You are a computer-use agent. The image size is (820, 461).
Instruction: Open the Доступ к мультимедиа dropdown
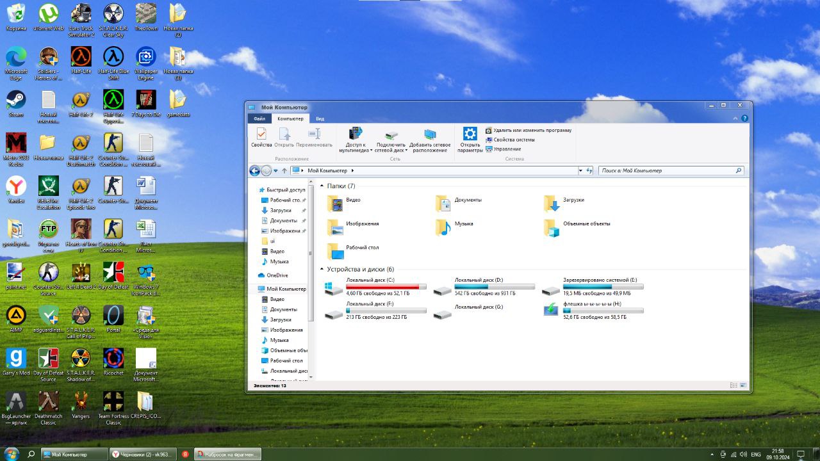tap(355, 140)
